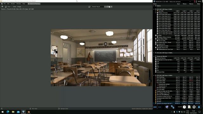Collapse the Relógios principais row
The height and width of the screenshot is (114, 203).
point(156,13)
